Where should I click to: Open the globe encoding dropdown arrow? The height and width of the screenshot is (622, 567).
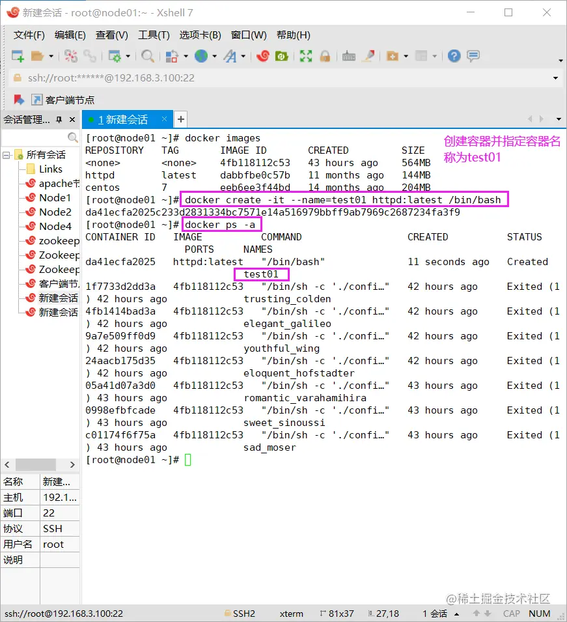tap(215, 56)
